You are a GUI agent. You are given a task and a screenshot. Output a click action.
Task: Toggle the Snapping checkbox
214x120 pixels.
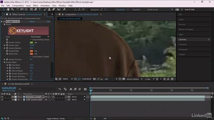pyautogui.click(x=89, y=10)
